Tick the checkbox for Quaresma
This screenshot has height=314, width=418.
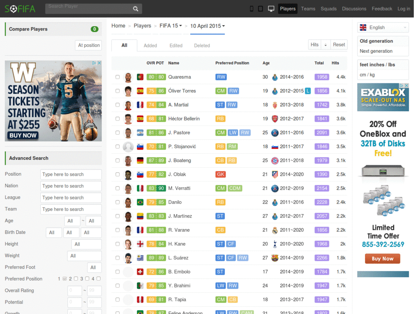pyautogui.click(x=118, y=77)
